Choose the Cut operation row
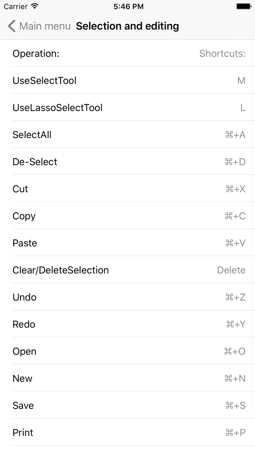 (127, 189)
